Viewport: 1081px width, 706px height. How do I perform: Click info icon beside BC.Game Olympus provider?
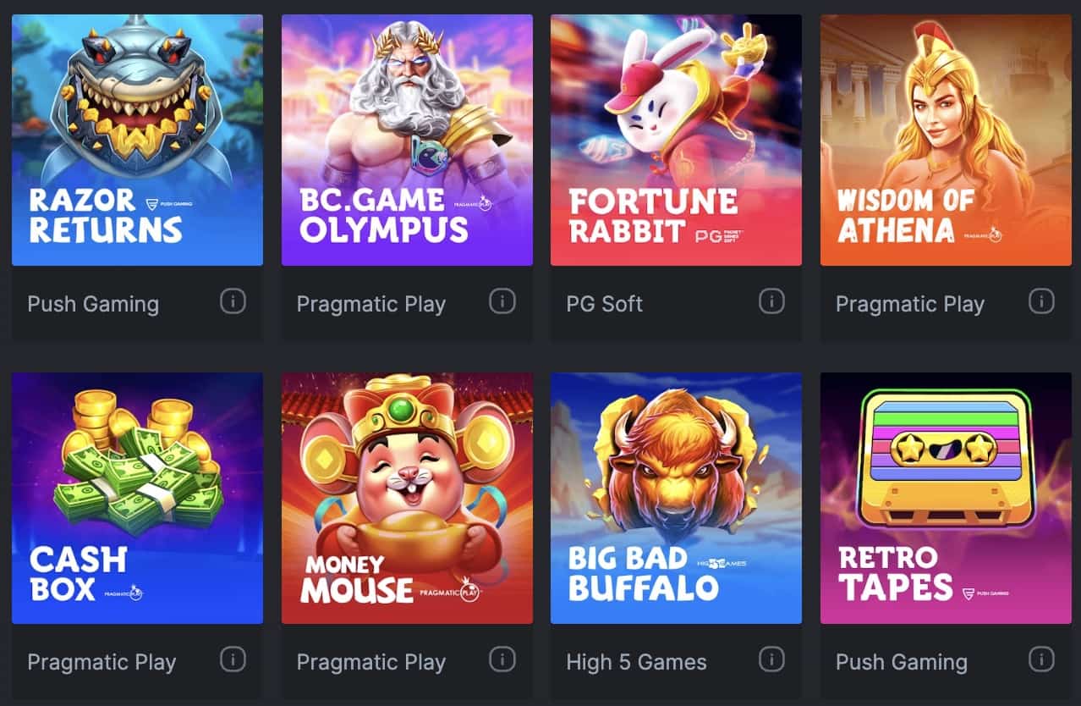click(502, 301)
